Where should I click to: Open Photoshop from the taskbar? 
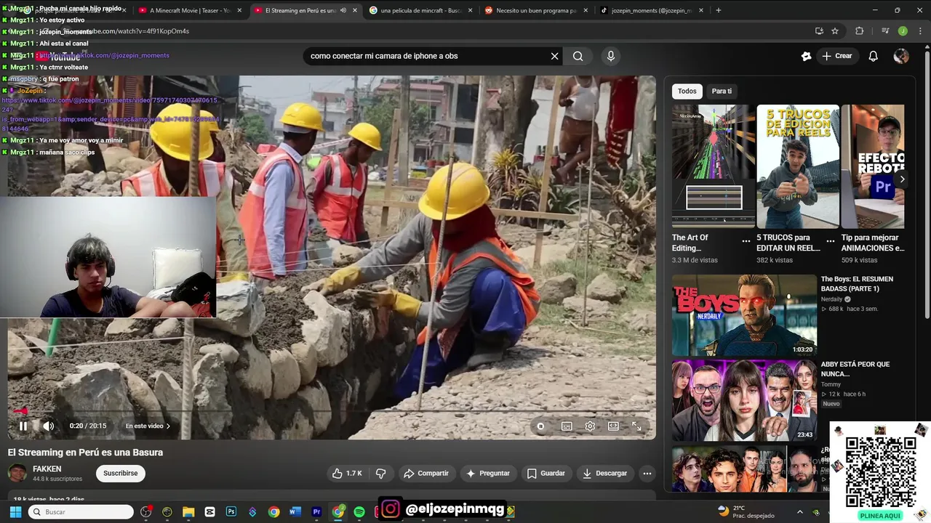pyautogui.click(x=231, y=512)
